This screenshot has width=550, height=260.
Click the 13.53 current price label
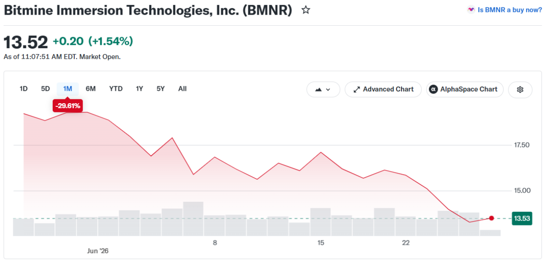pos(522,219)
